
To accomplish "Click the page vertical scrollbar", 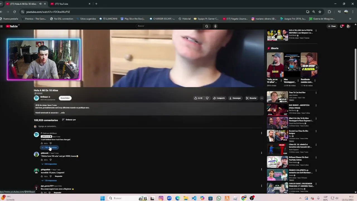I will [355, 74].
